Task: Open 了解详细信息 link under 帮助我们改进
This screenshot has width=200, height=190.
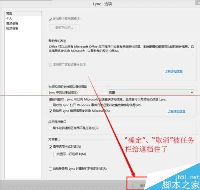Action: [174, 71]
